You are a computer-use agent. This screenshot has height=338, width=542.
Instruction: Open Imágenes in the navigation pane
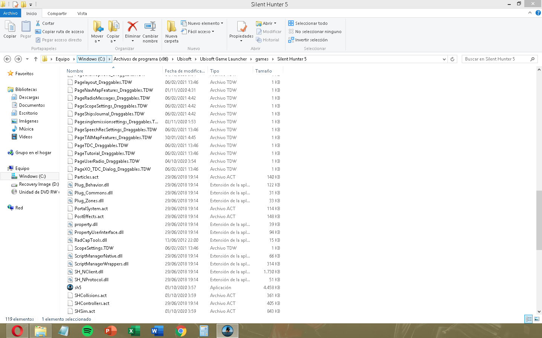(25, 121)
